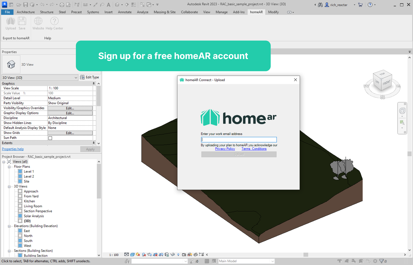413x265 pixels.
Task: Click the Default 3D View house icon
Action: 117,5
